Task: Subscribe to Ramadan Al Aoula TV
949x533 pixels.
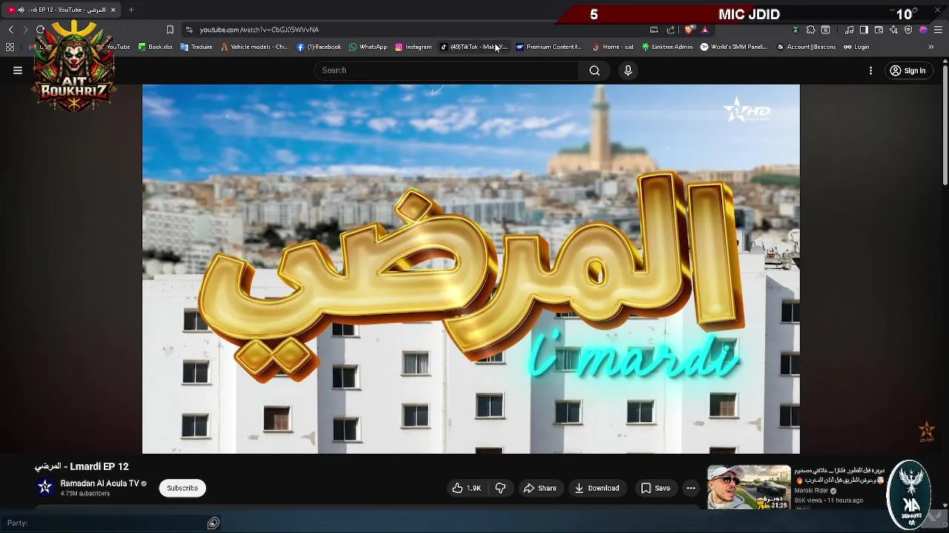Action: pyautogui.click(x=182, y=488)
